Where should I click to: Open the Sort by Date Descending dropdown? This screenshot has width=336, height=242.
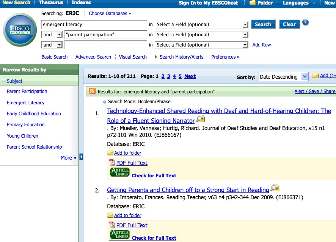tap(284, 77)
